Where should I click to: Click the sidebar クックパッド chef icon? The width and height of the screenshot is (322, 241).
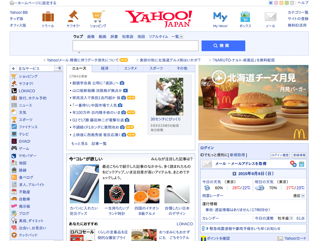(x=14, y=235)
